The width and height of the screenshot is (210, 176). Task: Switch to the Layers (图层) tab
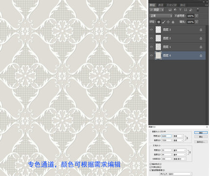pos(152,5)
